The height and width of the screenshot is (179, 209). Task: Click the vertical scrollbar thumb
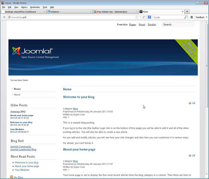[207, 65]
